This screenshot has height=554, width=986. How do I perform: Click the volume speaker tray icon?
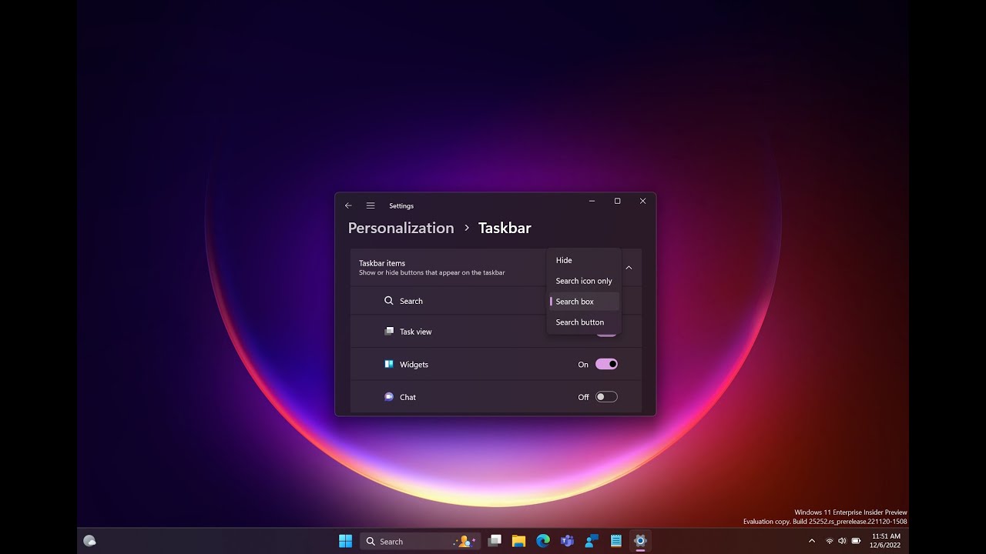[842, 541]
